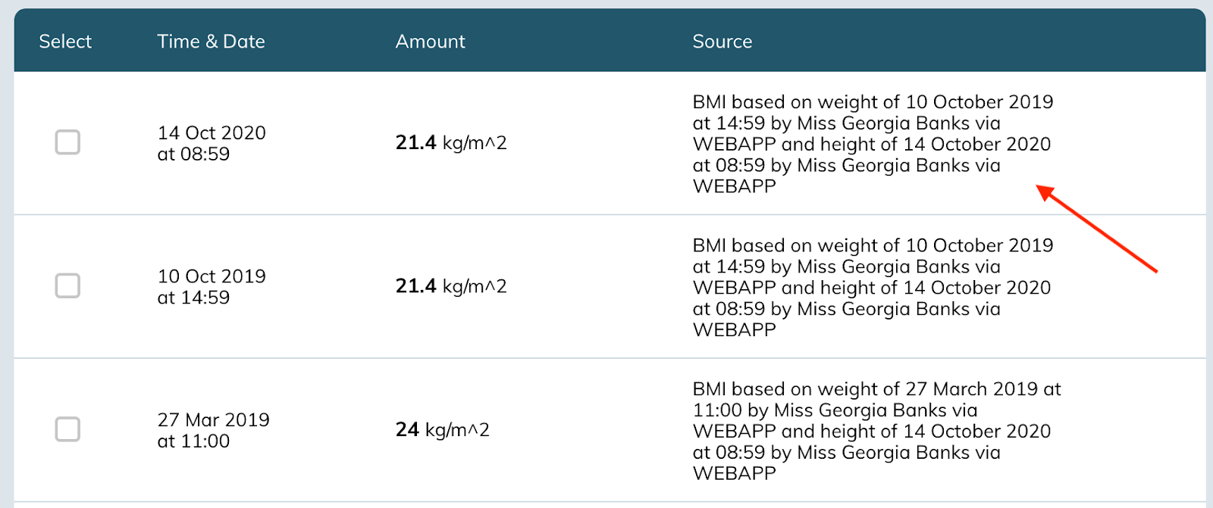Click Source description mentioning 27 March 2019
The width and height of the screenshot is (1213, 508).
coord(876,431)
